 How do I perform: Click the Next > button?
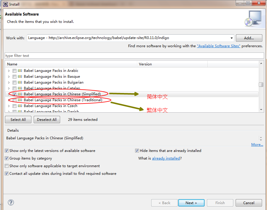pos(191,203)
